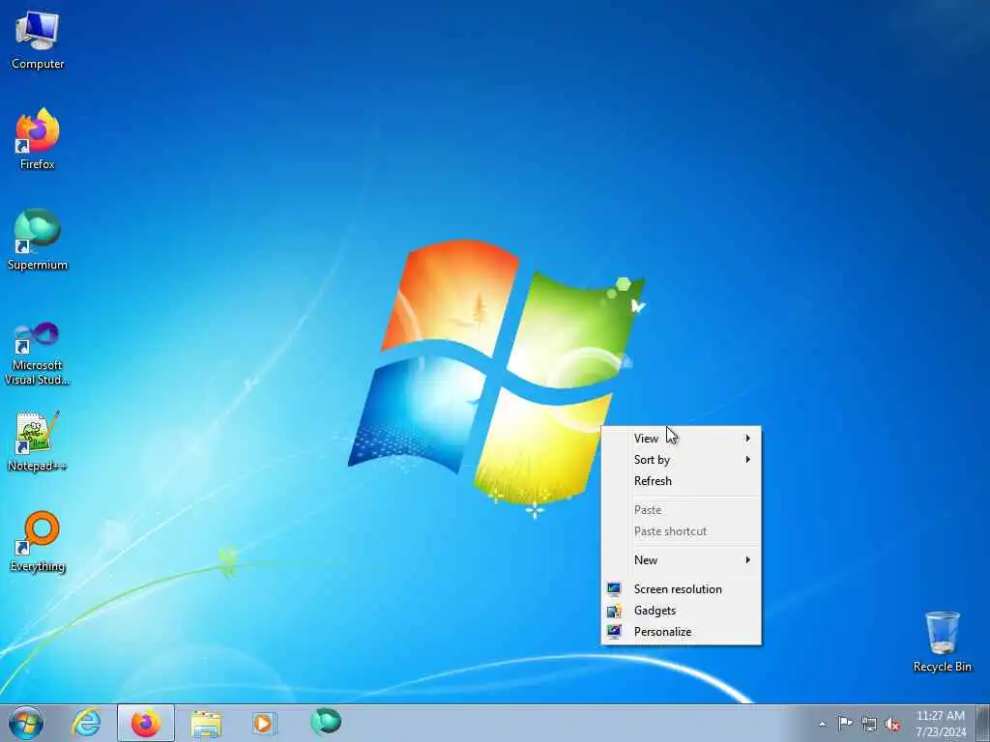
Task: Expand the New submenu arrow
Action: click(x=747, y=559)
